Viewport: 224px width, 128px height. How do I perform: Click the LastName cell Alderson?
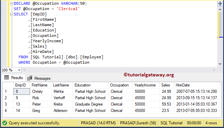tap(62, 111)
